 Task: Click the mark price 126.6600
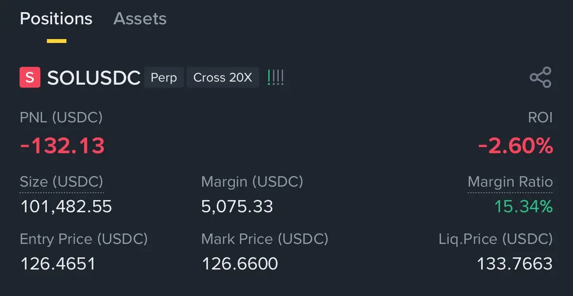pyautogui.click(x=240, y=263)
